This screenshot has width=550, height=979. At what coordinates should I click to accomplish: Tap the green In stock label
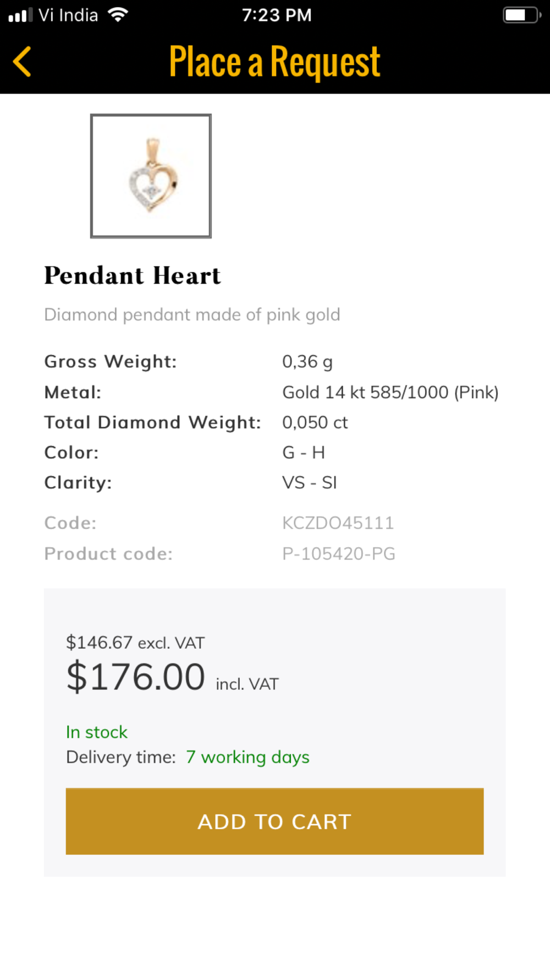pos(97,732)
